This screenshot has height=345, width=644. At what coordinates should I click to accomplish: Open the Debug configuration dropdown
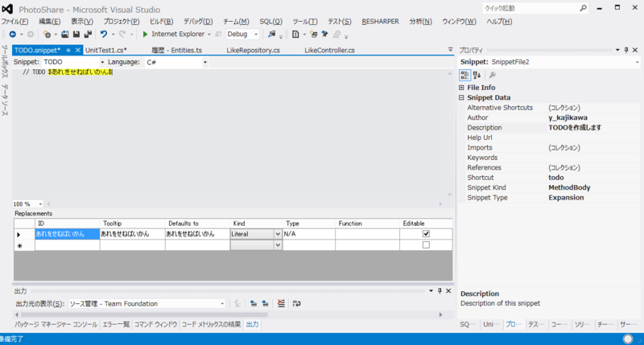[x=256, y=35]
